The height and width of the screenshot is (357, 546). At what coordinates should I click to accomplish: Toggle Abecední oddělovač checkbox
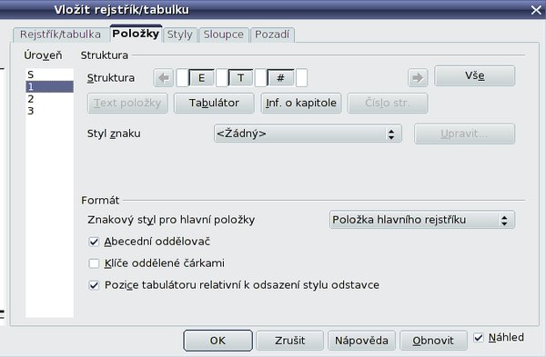pos(94,242)
